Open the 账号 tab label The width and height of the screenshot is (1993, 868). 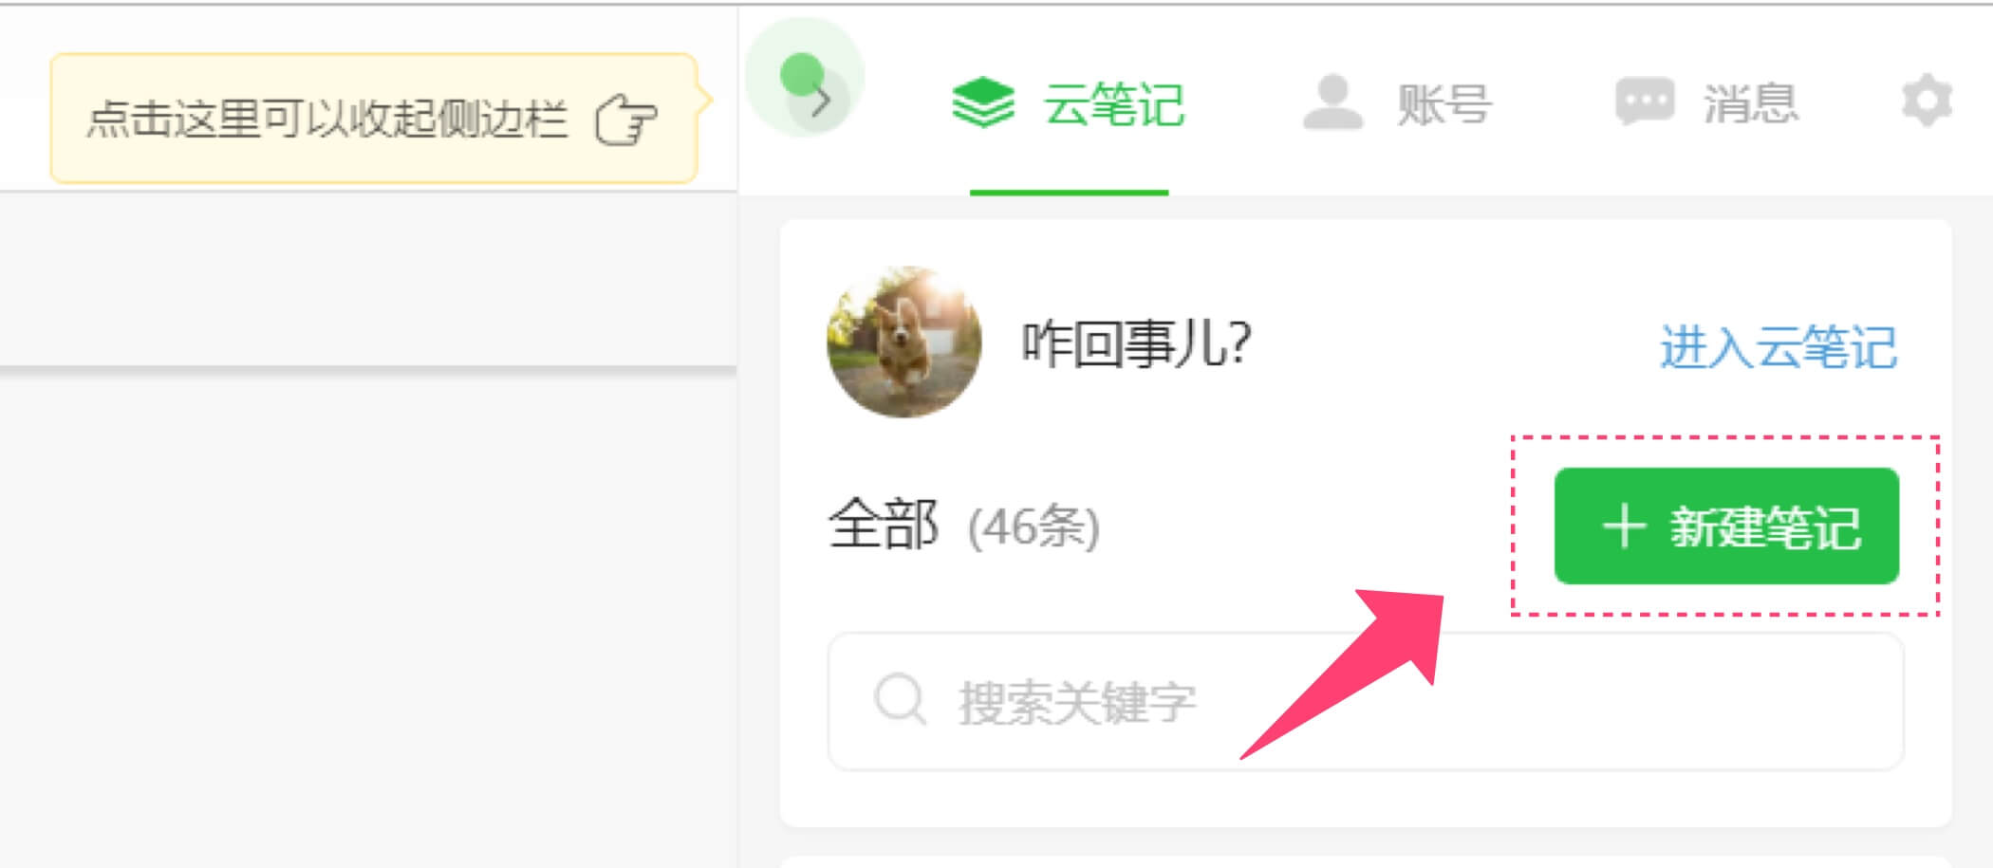tap(1444, 103)
